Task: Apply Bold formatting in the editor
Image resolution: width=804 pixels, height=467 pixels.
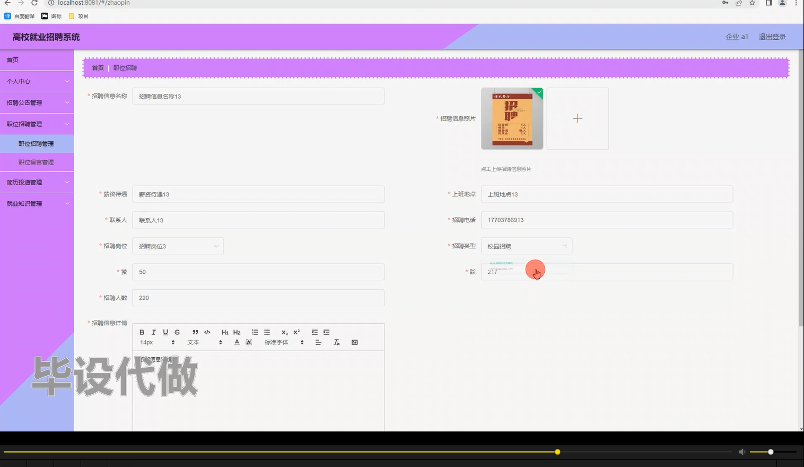Action: pyautogui.click(x=142, y=332)
